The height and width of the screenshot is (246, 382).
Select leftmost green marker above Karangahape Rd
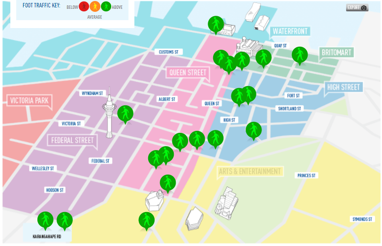45,219
